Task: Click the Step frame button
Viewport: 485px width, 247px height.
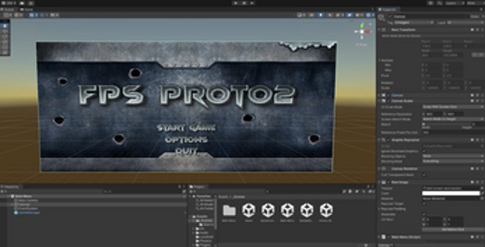Action: pos(252,3)
